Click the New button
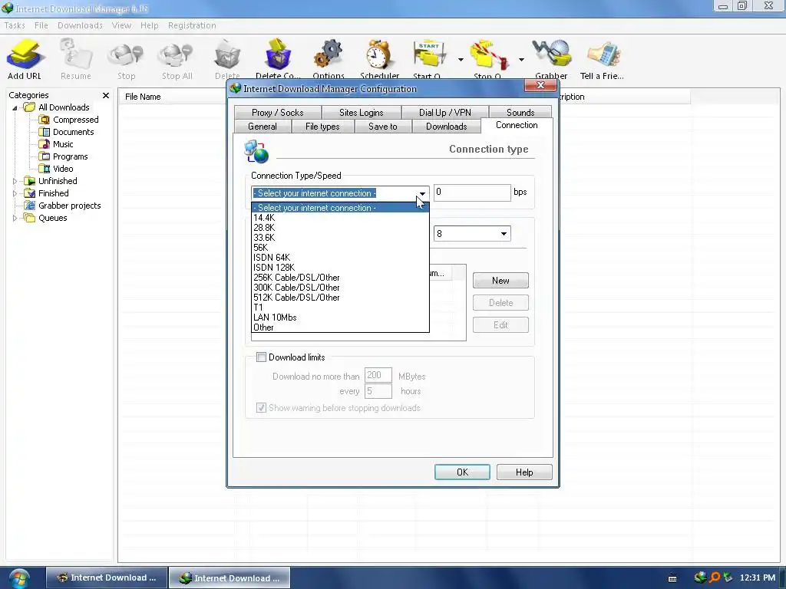The image size is (786, 589). [x=500, y=281]
